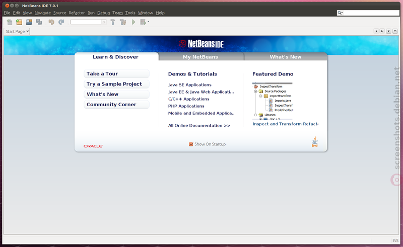Click the Featured Demo thumbnail image
The width and height of the screenshot is (403, 247).
[273, 101]
